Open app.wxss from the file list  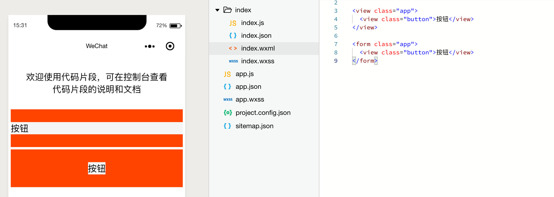[250, 99]
